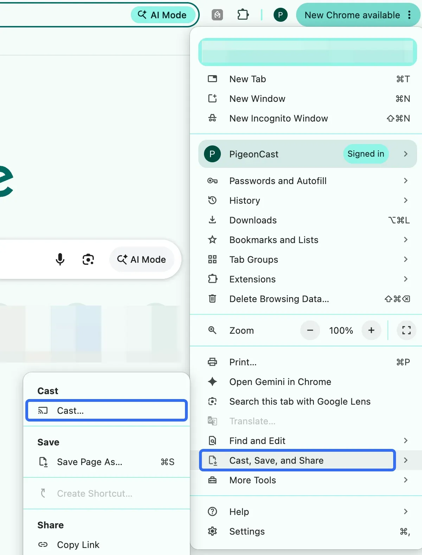This screenshot has height=555, width=422.
Task: Click the AI Mode button in address bar
Action: pyautogui.click(x=163, y=15)
